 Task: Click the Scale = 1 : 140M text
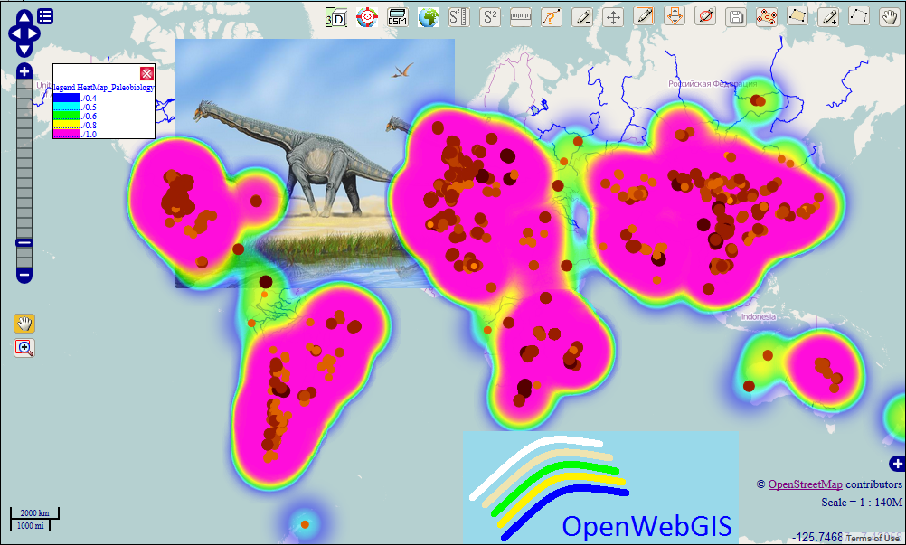tap(862, 503)
